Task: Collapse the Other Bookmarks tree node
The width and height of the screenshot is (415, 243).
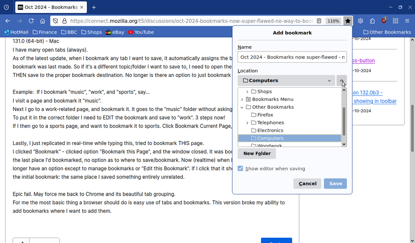Action: coord(242,107)
